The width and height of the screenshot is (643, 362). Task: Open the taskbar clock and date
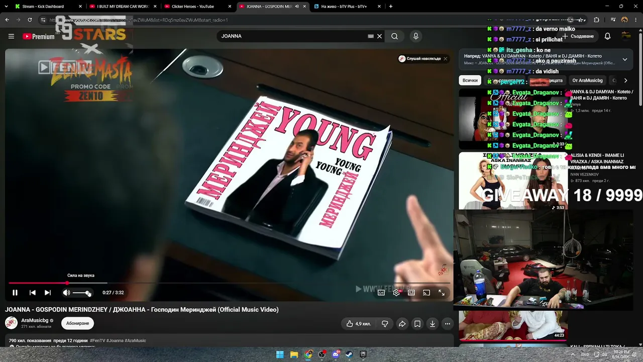621,354
